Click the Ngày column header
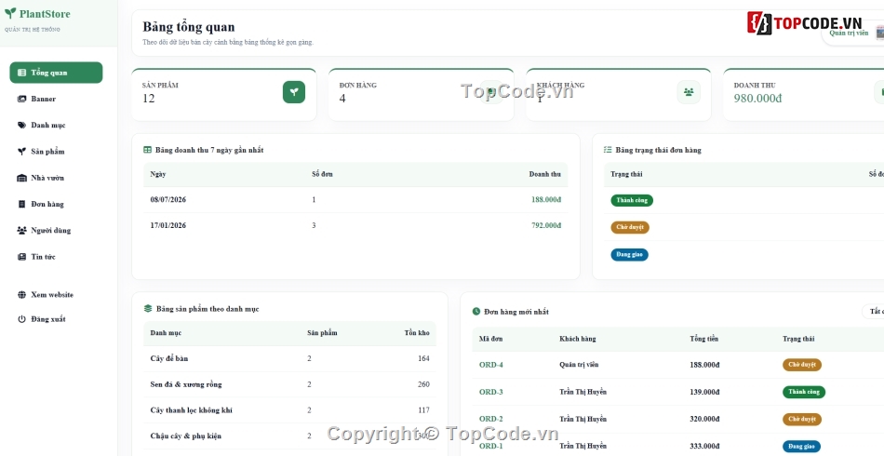Image resolution: width=884 pixels, height=456 pixels. point(158,174)
